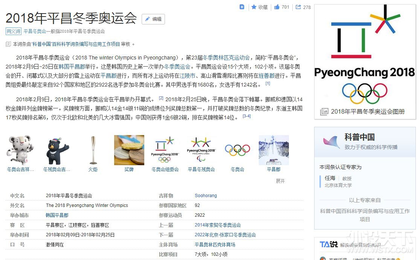Open the 冬奥会组委会 logo thumbnail
Image resolution: width=420 pixels, height=260 pixels.
click(165, 150)
